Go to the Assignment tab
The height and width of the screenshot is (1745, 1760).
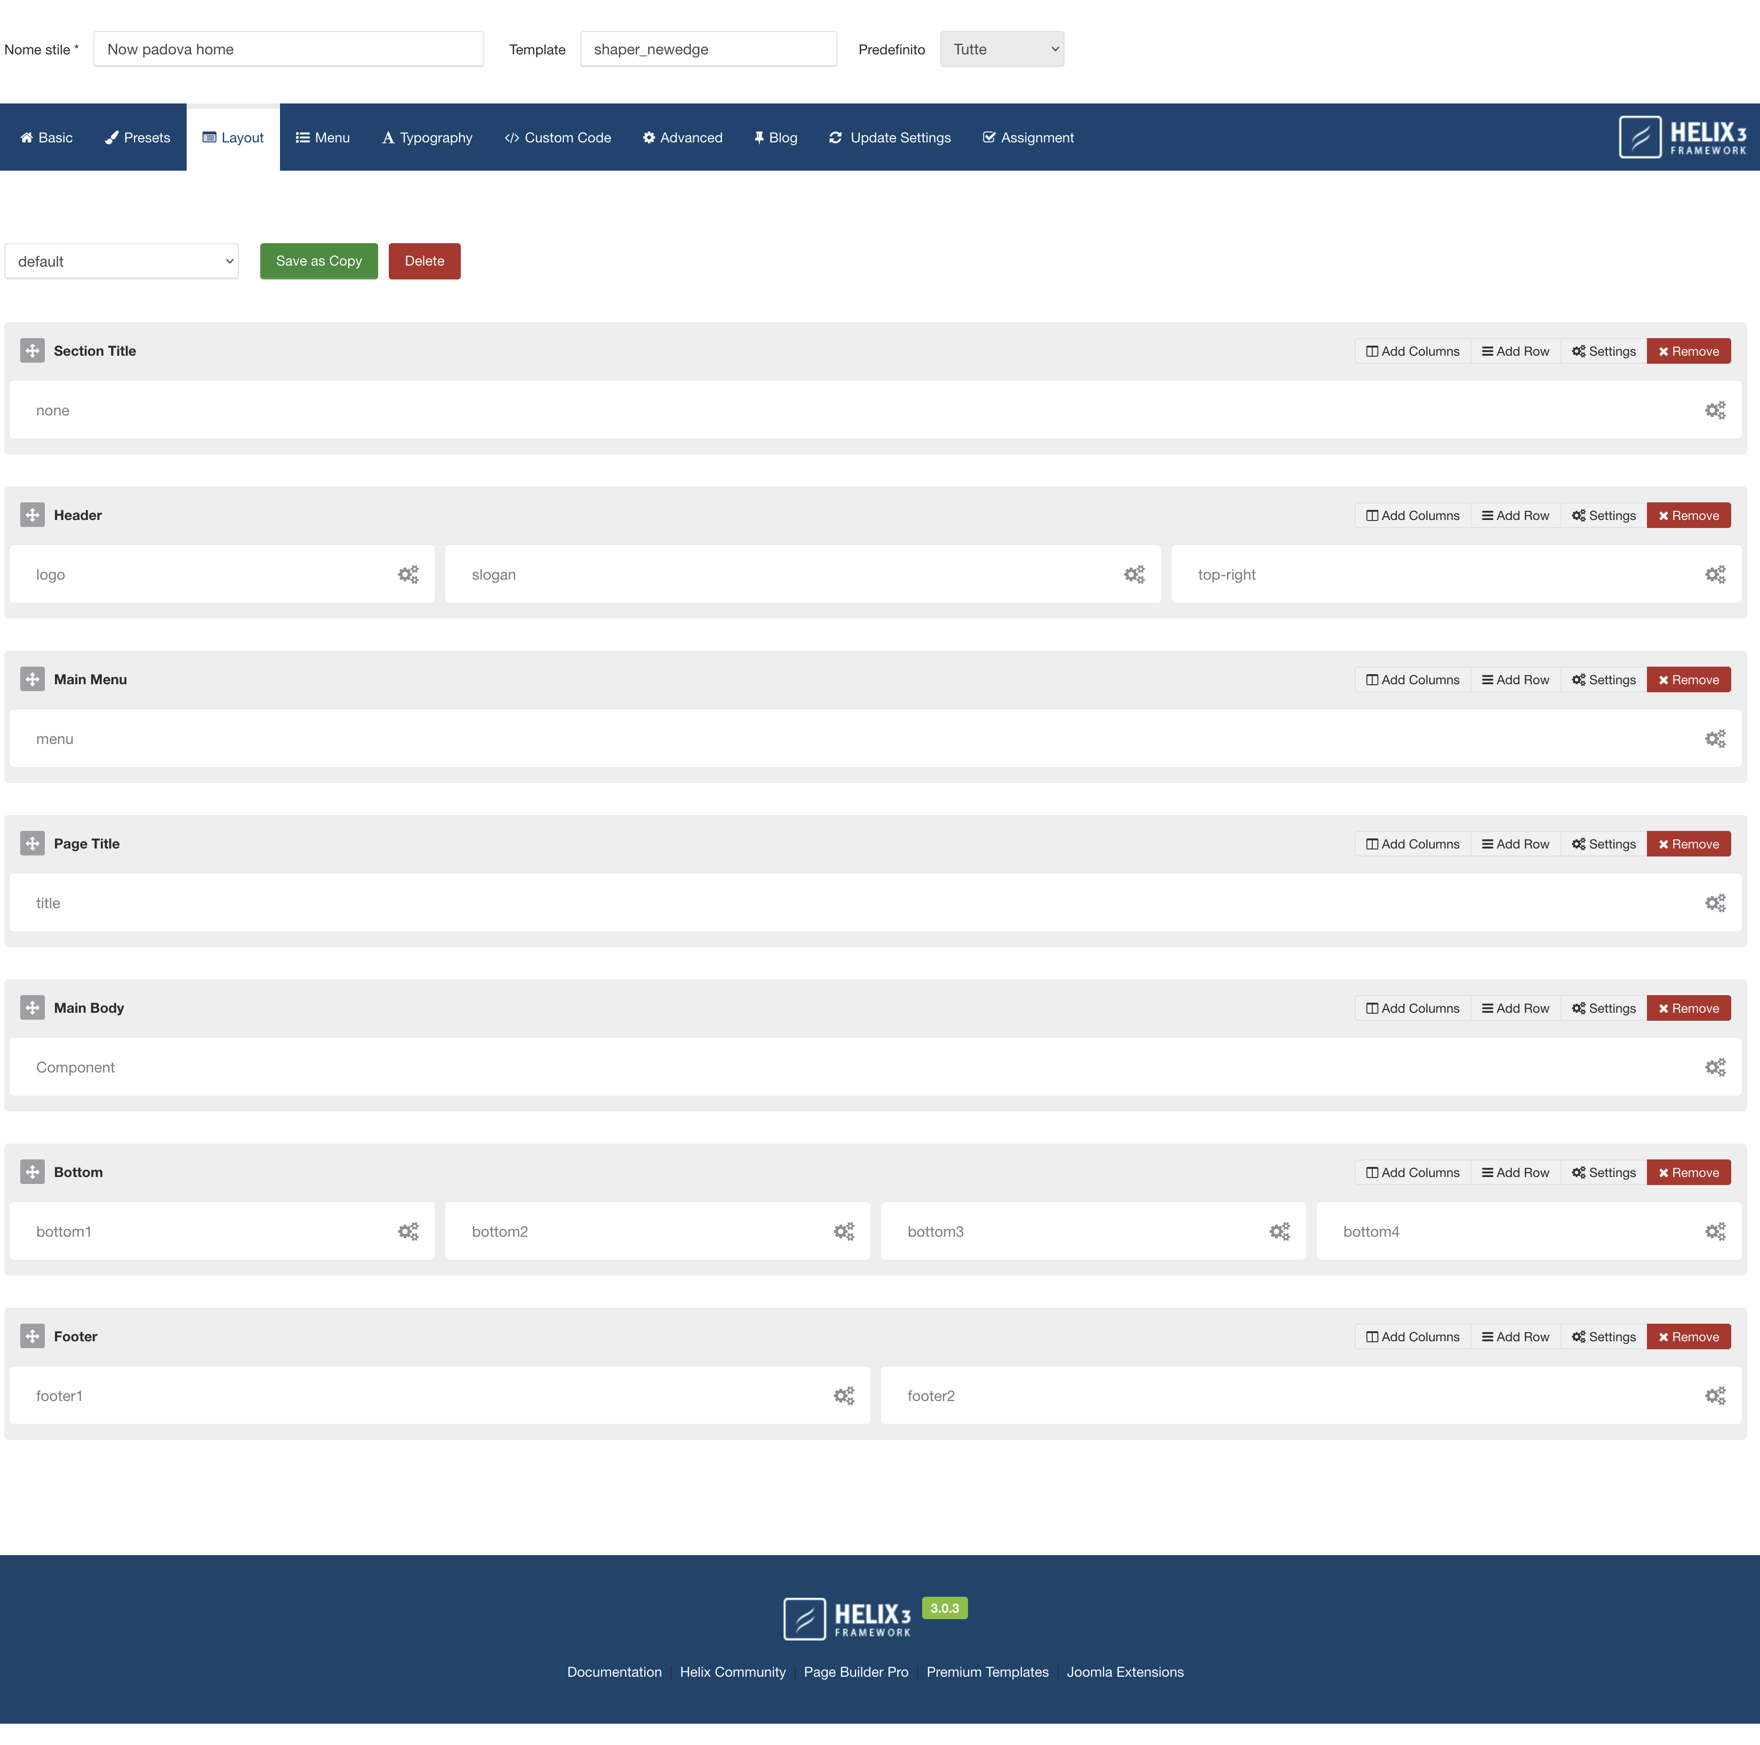click(x=1028, y=138)
